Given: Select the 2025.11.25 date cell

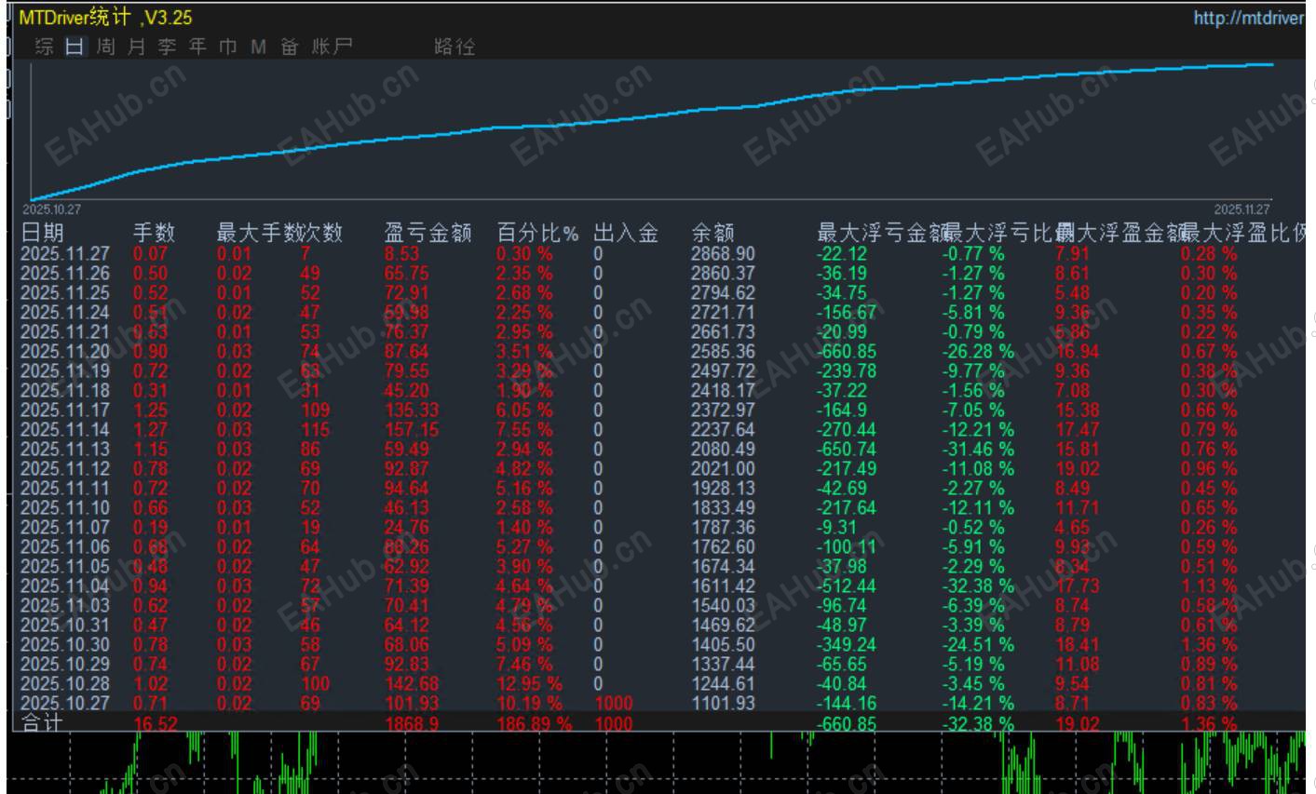Looking at the screenshot, I should tap(65, 293).
